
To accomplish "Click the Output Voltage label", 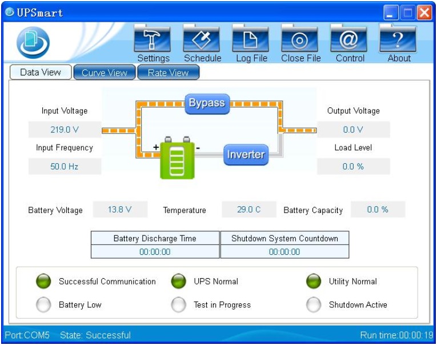I will 354,111.
